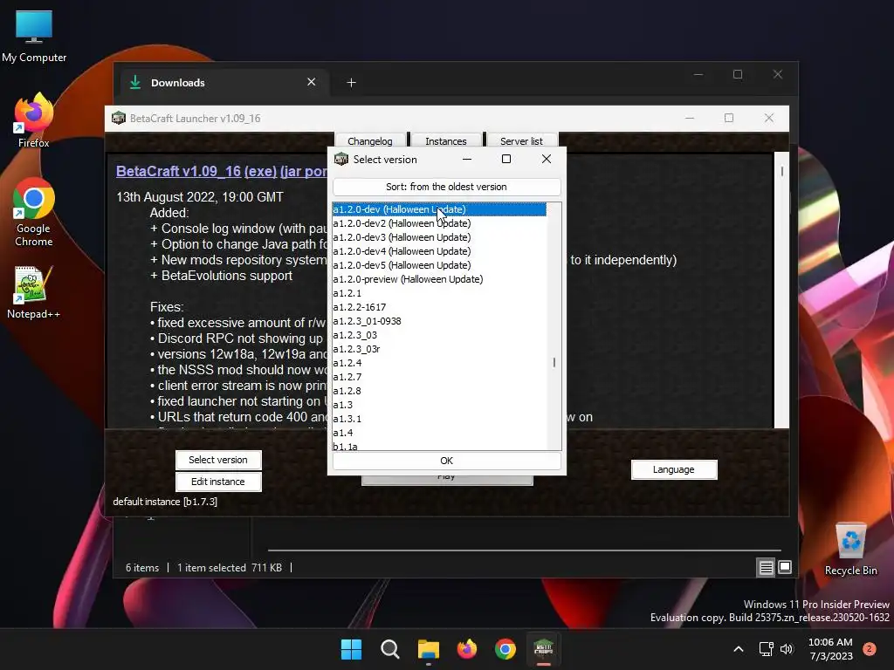The width and height of the screenshot is (894, 670).
Task: Switch Explorer to large icons view
Action: pyautogui.click(x=785, y=567)
